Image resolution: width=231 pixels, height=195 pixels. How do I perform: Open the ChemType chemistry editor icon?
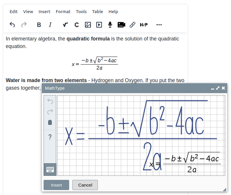77,25
